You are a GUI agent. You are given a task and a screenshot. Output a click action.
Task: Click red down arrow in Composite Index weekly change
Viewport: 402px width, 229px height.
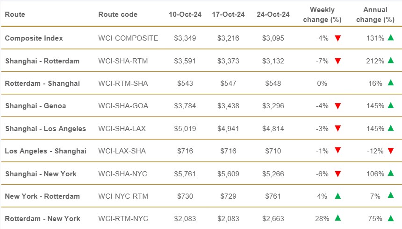[x=338, y=38]
